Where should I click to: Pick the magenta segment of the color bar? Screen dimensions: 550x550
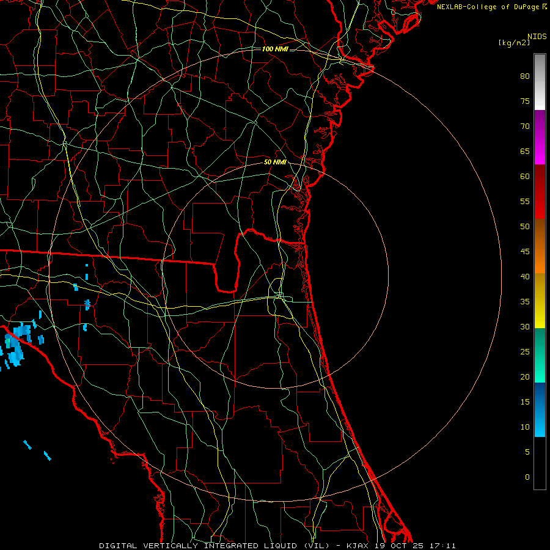click(540, 137)
